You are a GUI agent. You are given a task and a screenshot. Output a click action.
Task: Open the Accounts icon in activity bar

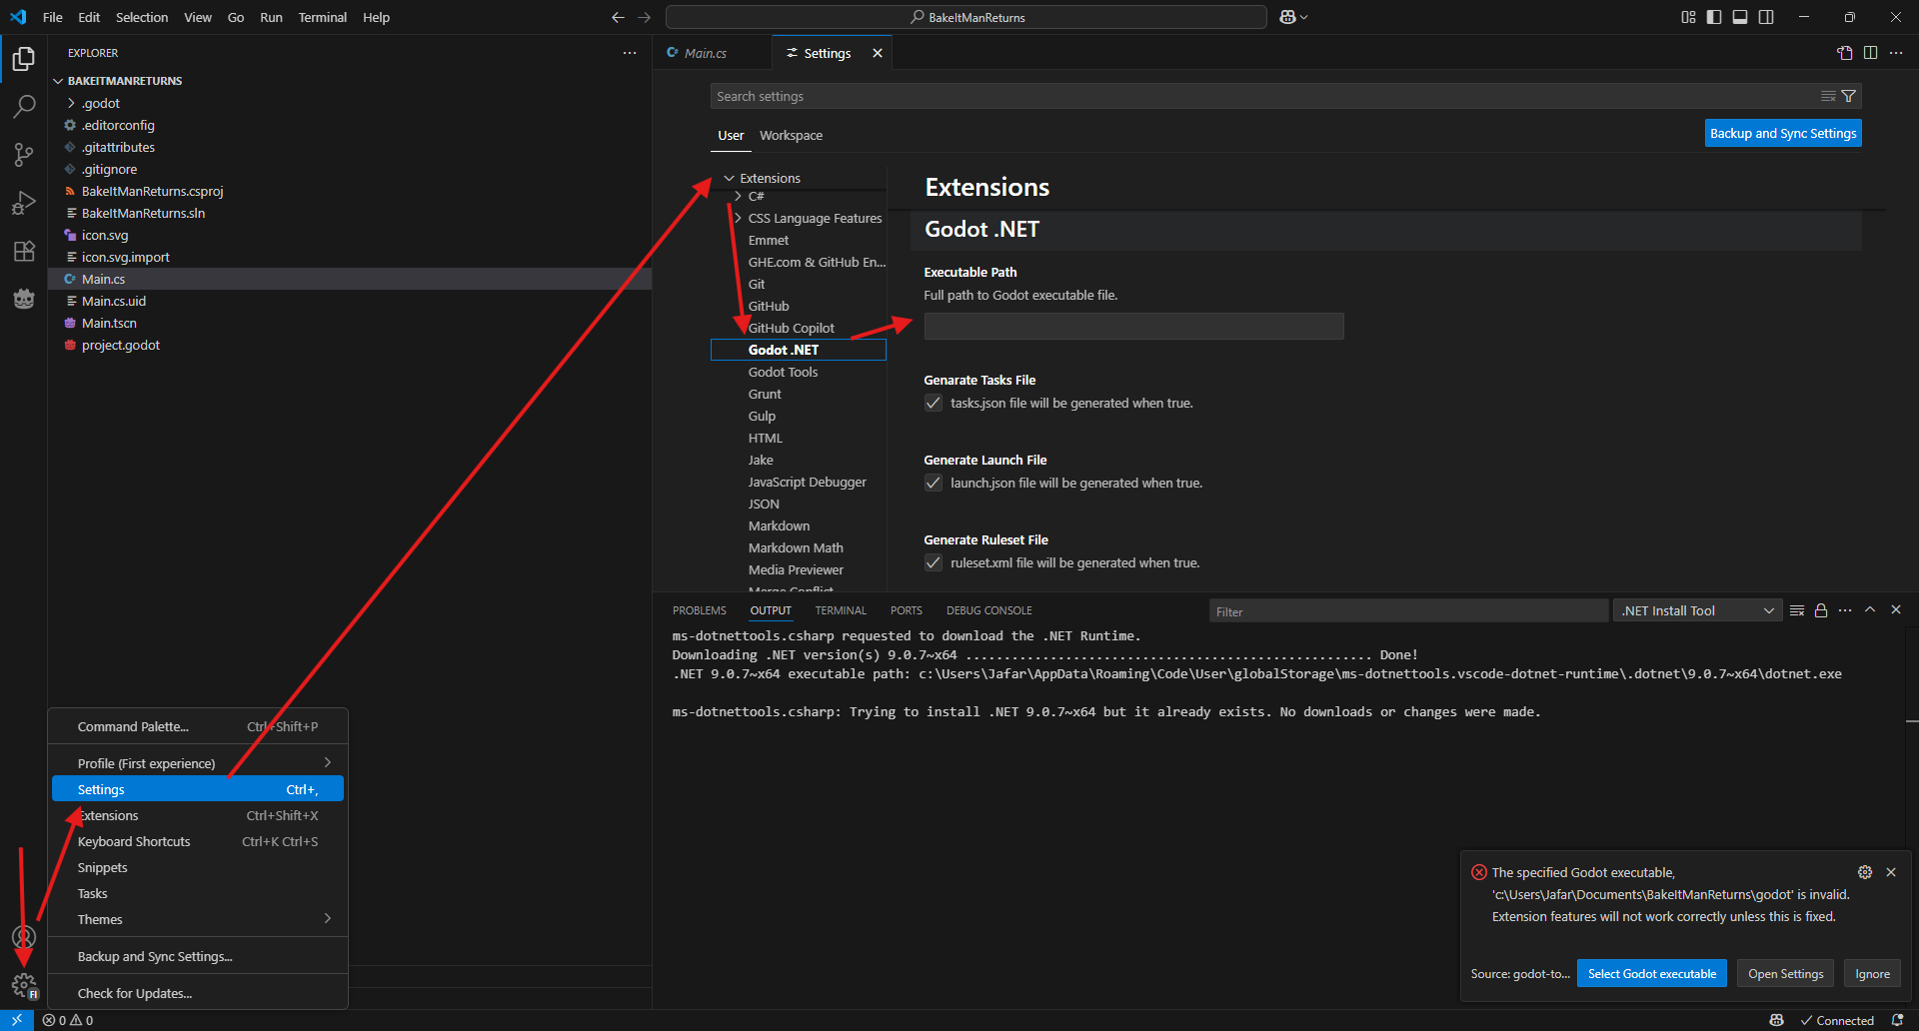point(24,937)
